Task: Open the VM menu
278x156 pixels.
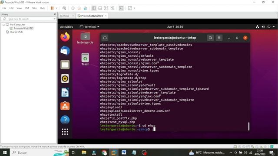Action: pos(27,8)
